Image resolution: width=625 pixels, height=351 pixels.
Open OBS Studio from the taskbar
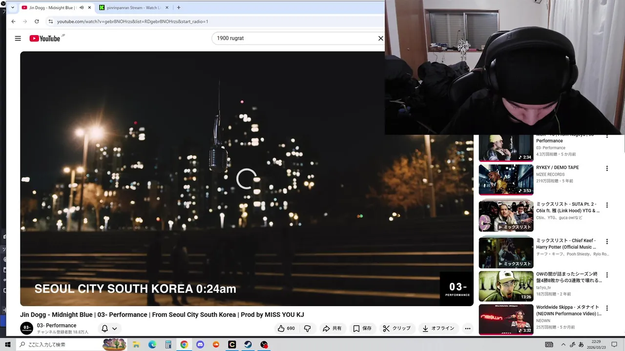[264, 345]
